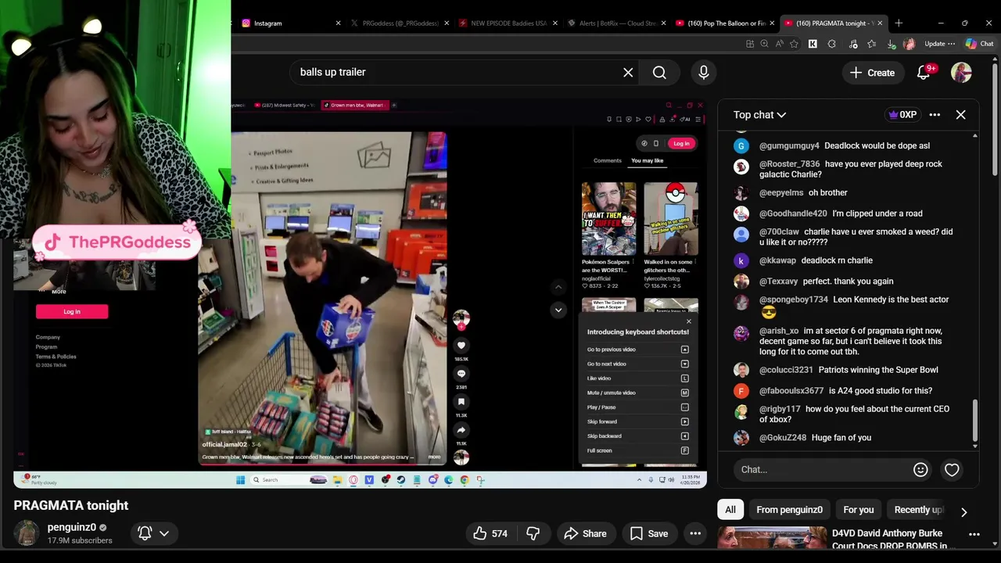This screenshot has height=563, width=1001.
Task: Open the Copilot Chat button in Edge
Action: (979, 44)
